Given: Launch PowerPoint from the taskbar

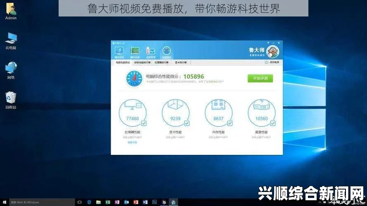Looking at the screenshot, I should pos(136,202).
